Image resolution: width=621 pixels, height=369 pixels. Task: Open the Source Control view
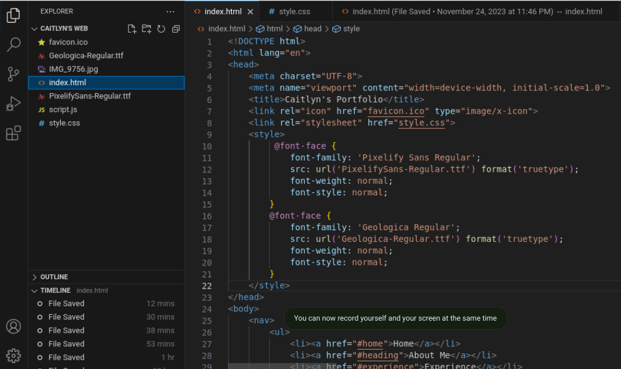pos(13,74)
